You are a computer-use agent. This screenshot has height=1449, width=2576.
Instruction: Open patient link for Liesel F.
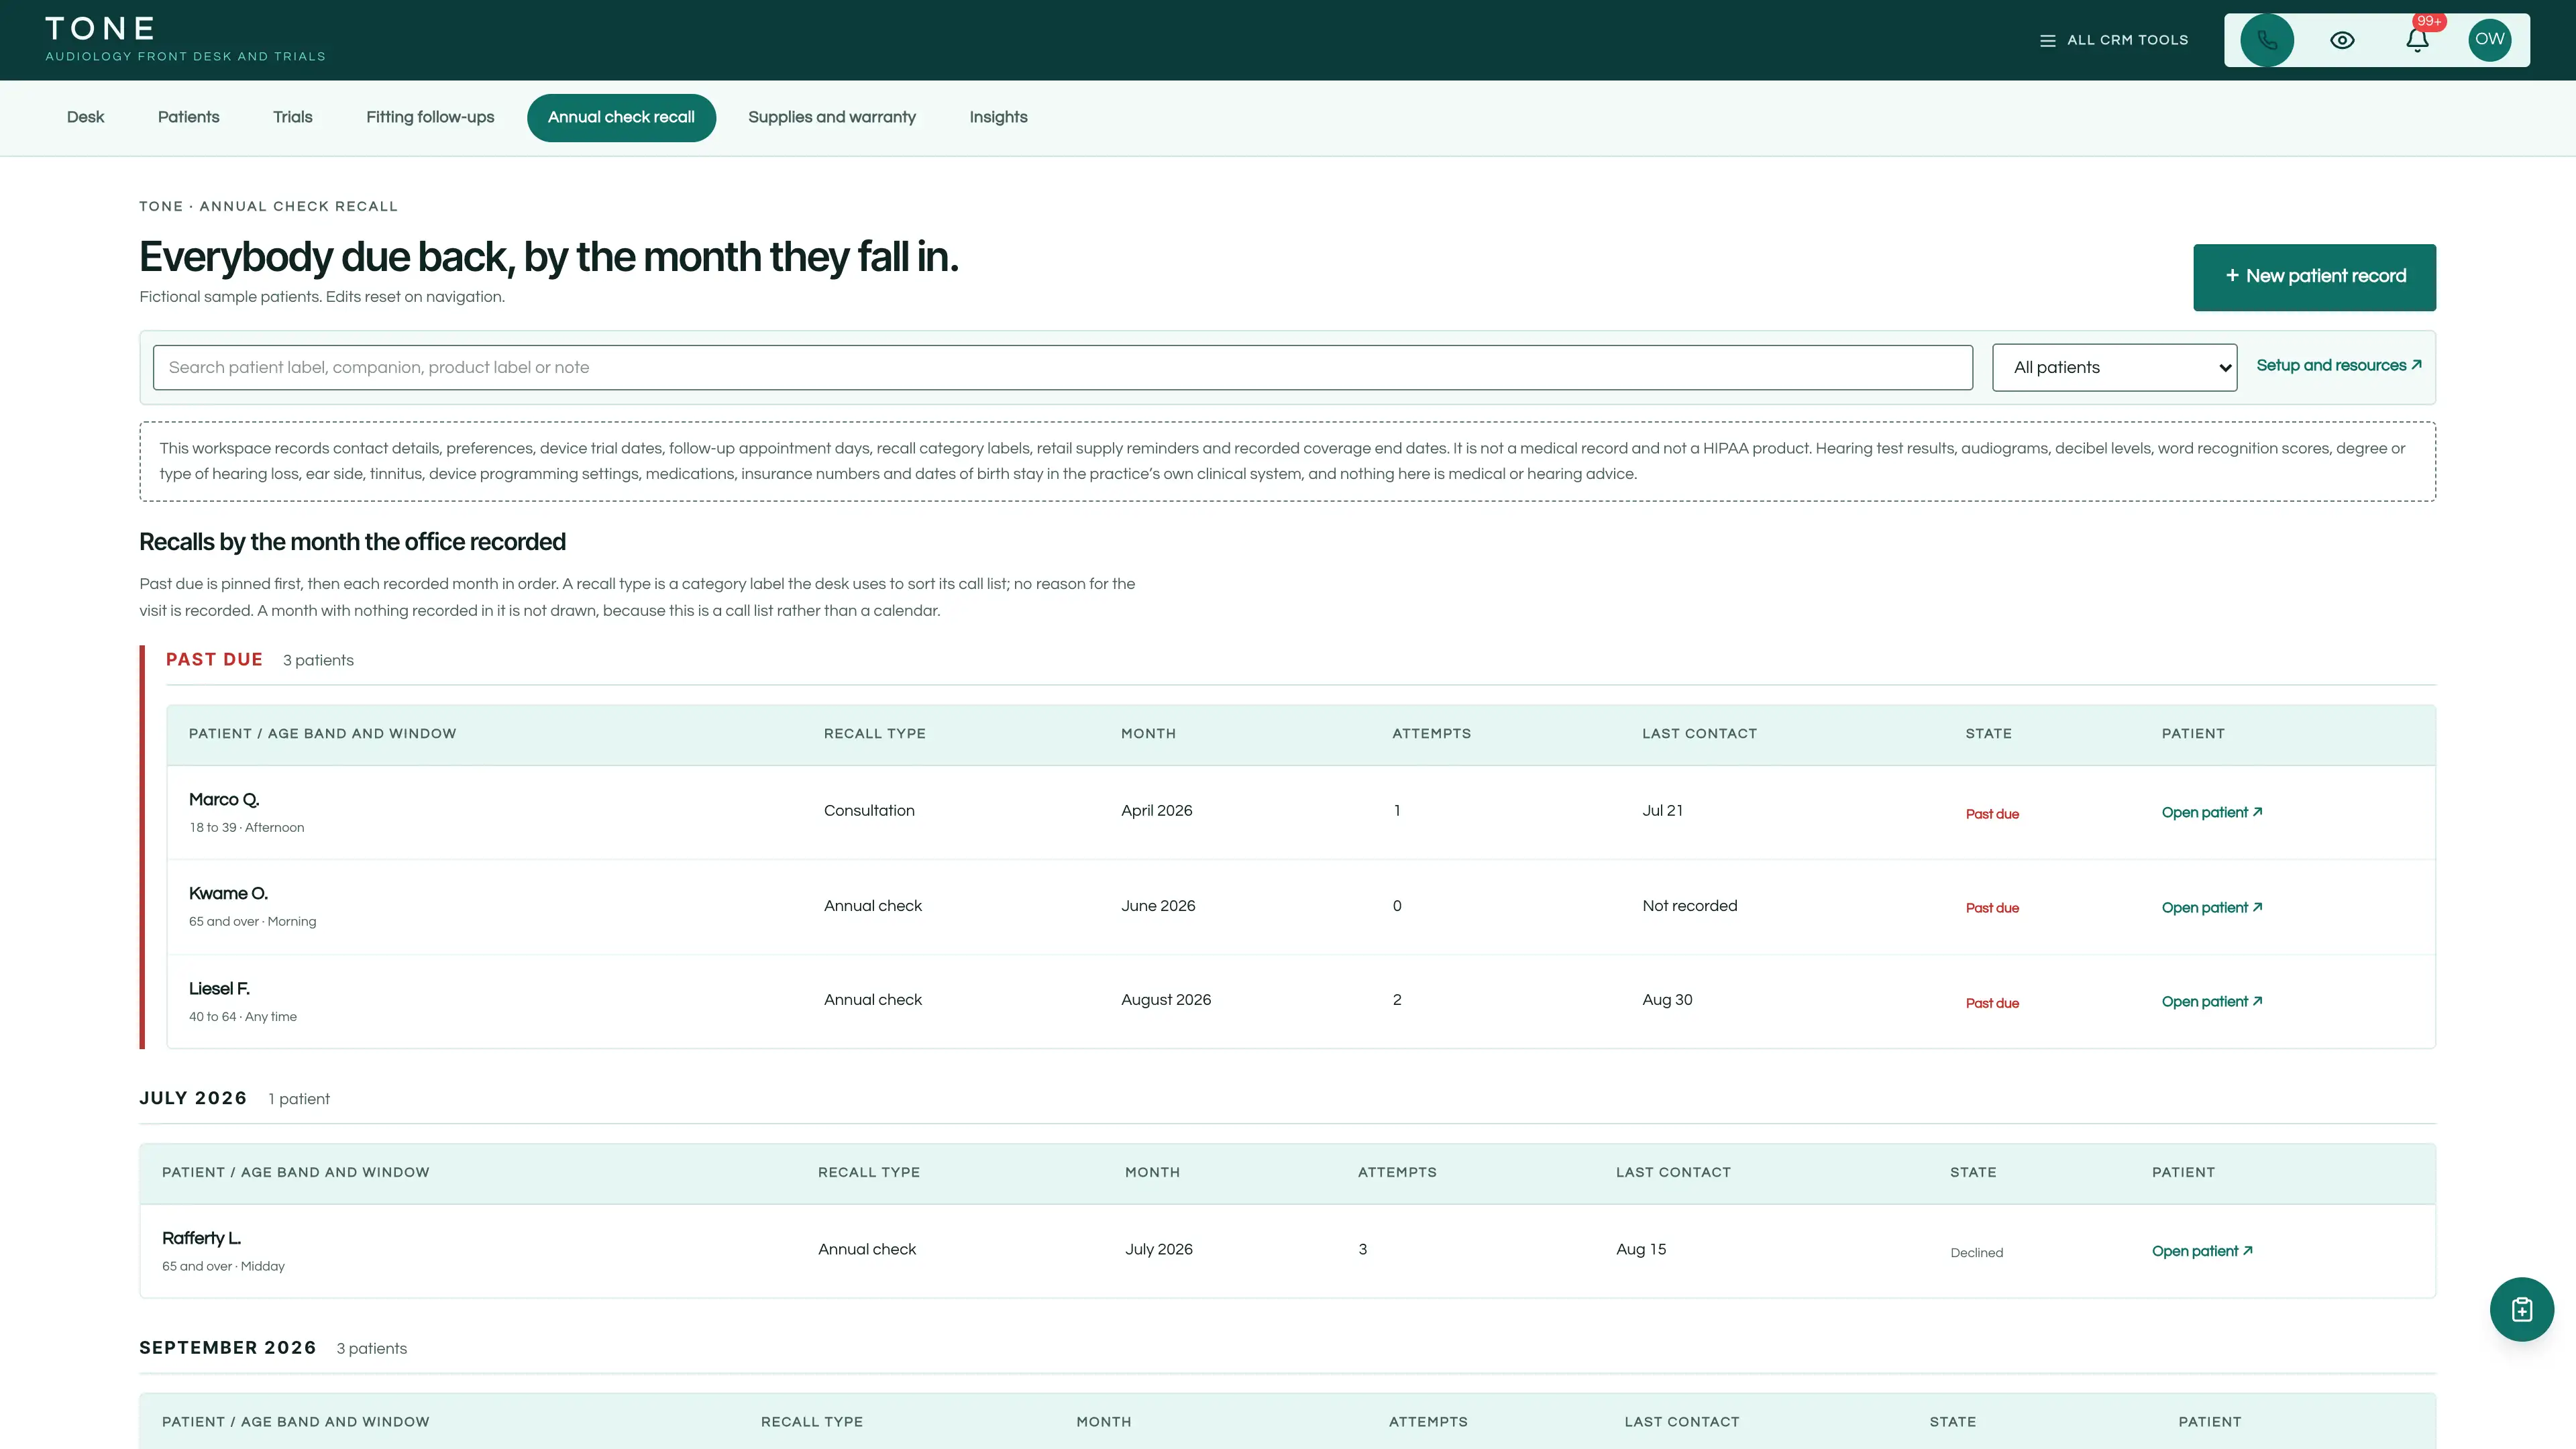point(2212,1001)
